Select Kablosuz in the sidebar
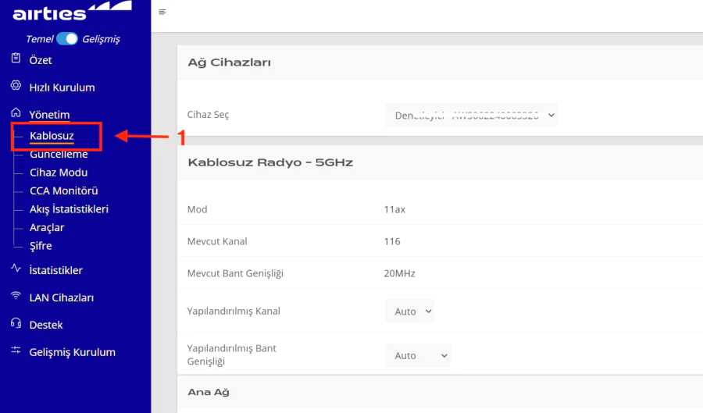The width and height of the screenshot is (703, 413). (52, 137)
